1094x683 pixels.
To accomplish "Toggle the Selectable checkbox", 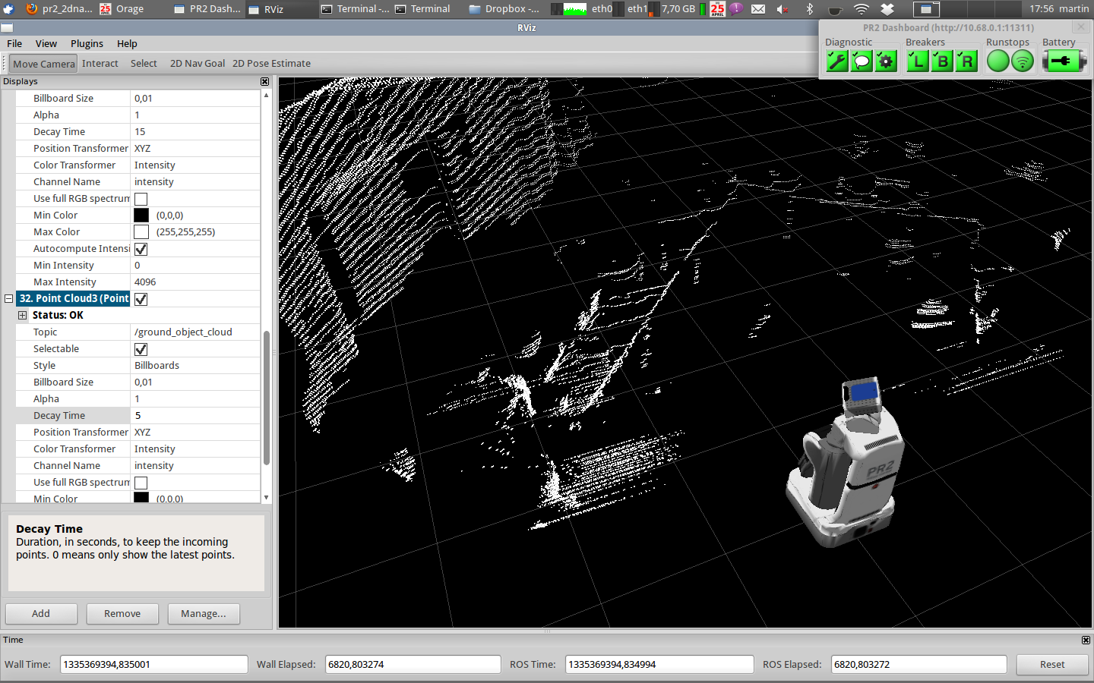I will 141,349.
